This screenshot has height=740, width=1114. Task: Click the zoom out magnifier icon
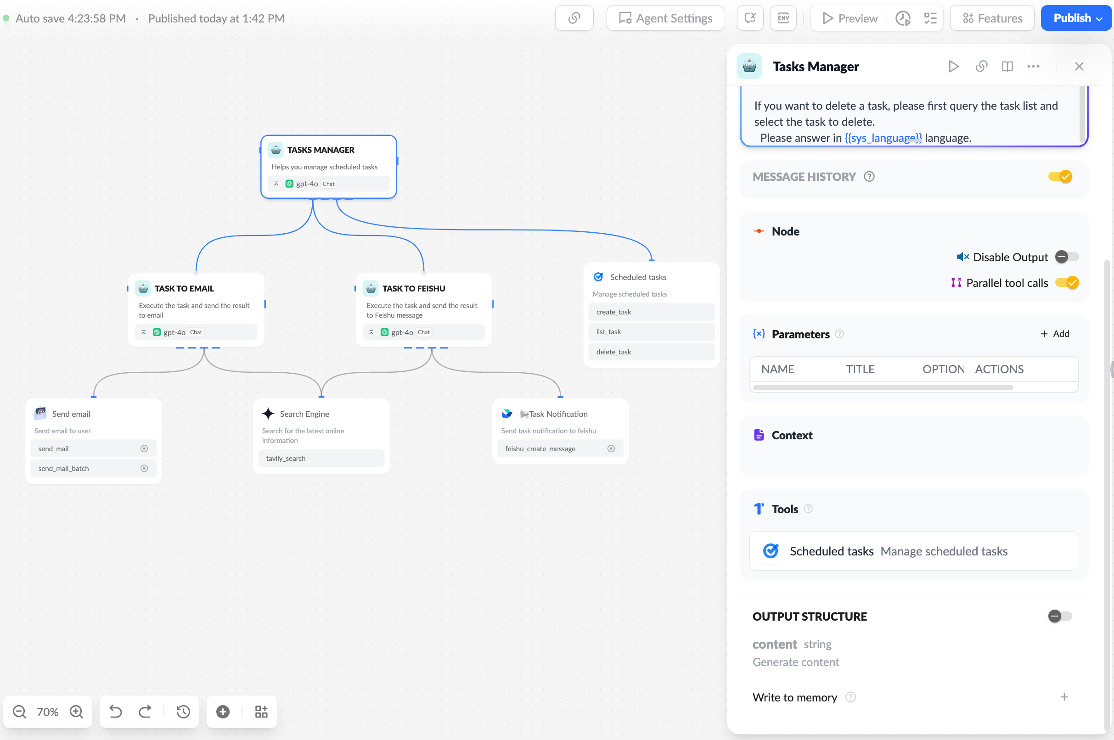pos(19,711)
